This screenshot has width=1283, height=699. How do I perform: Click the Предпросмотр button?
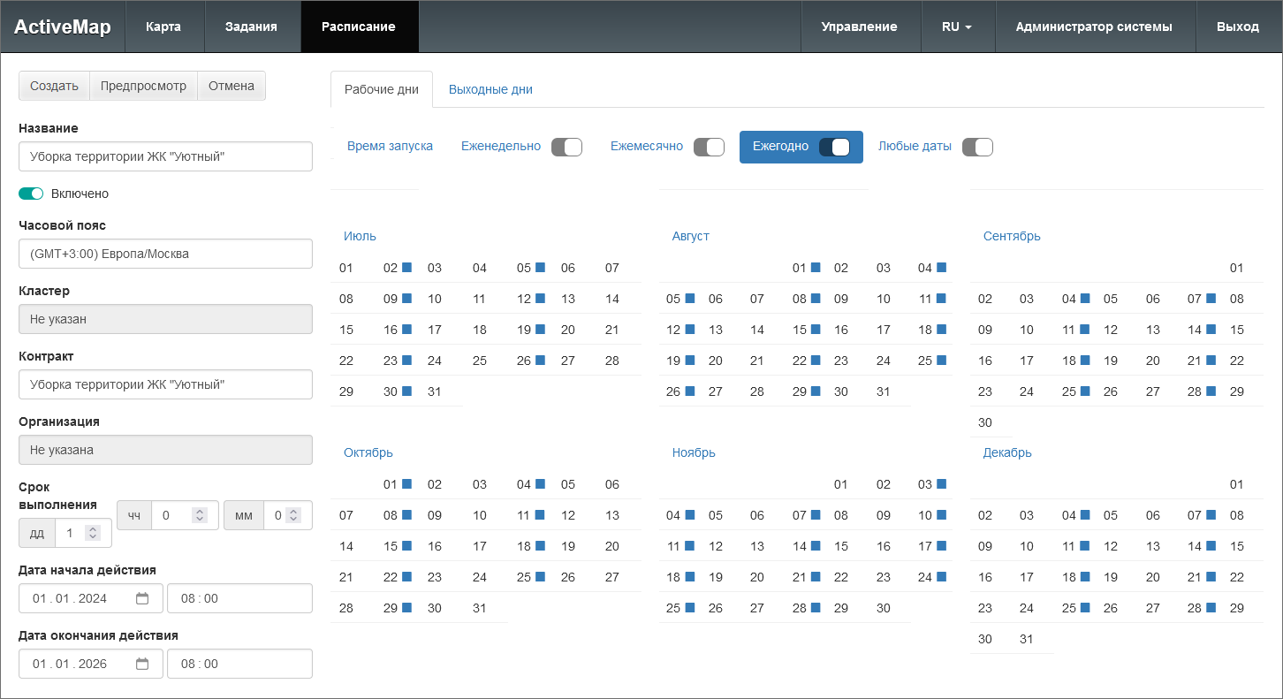click(143, 86)
